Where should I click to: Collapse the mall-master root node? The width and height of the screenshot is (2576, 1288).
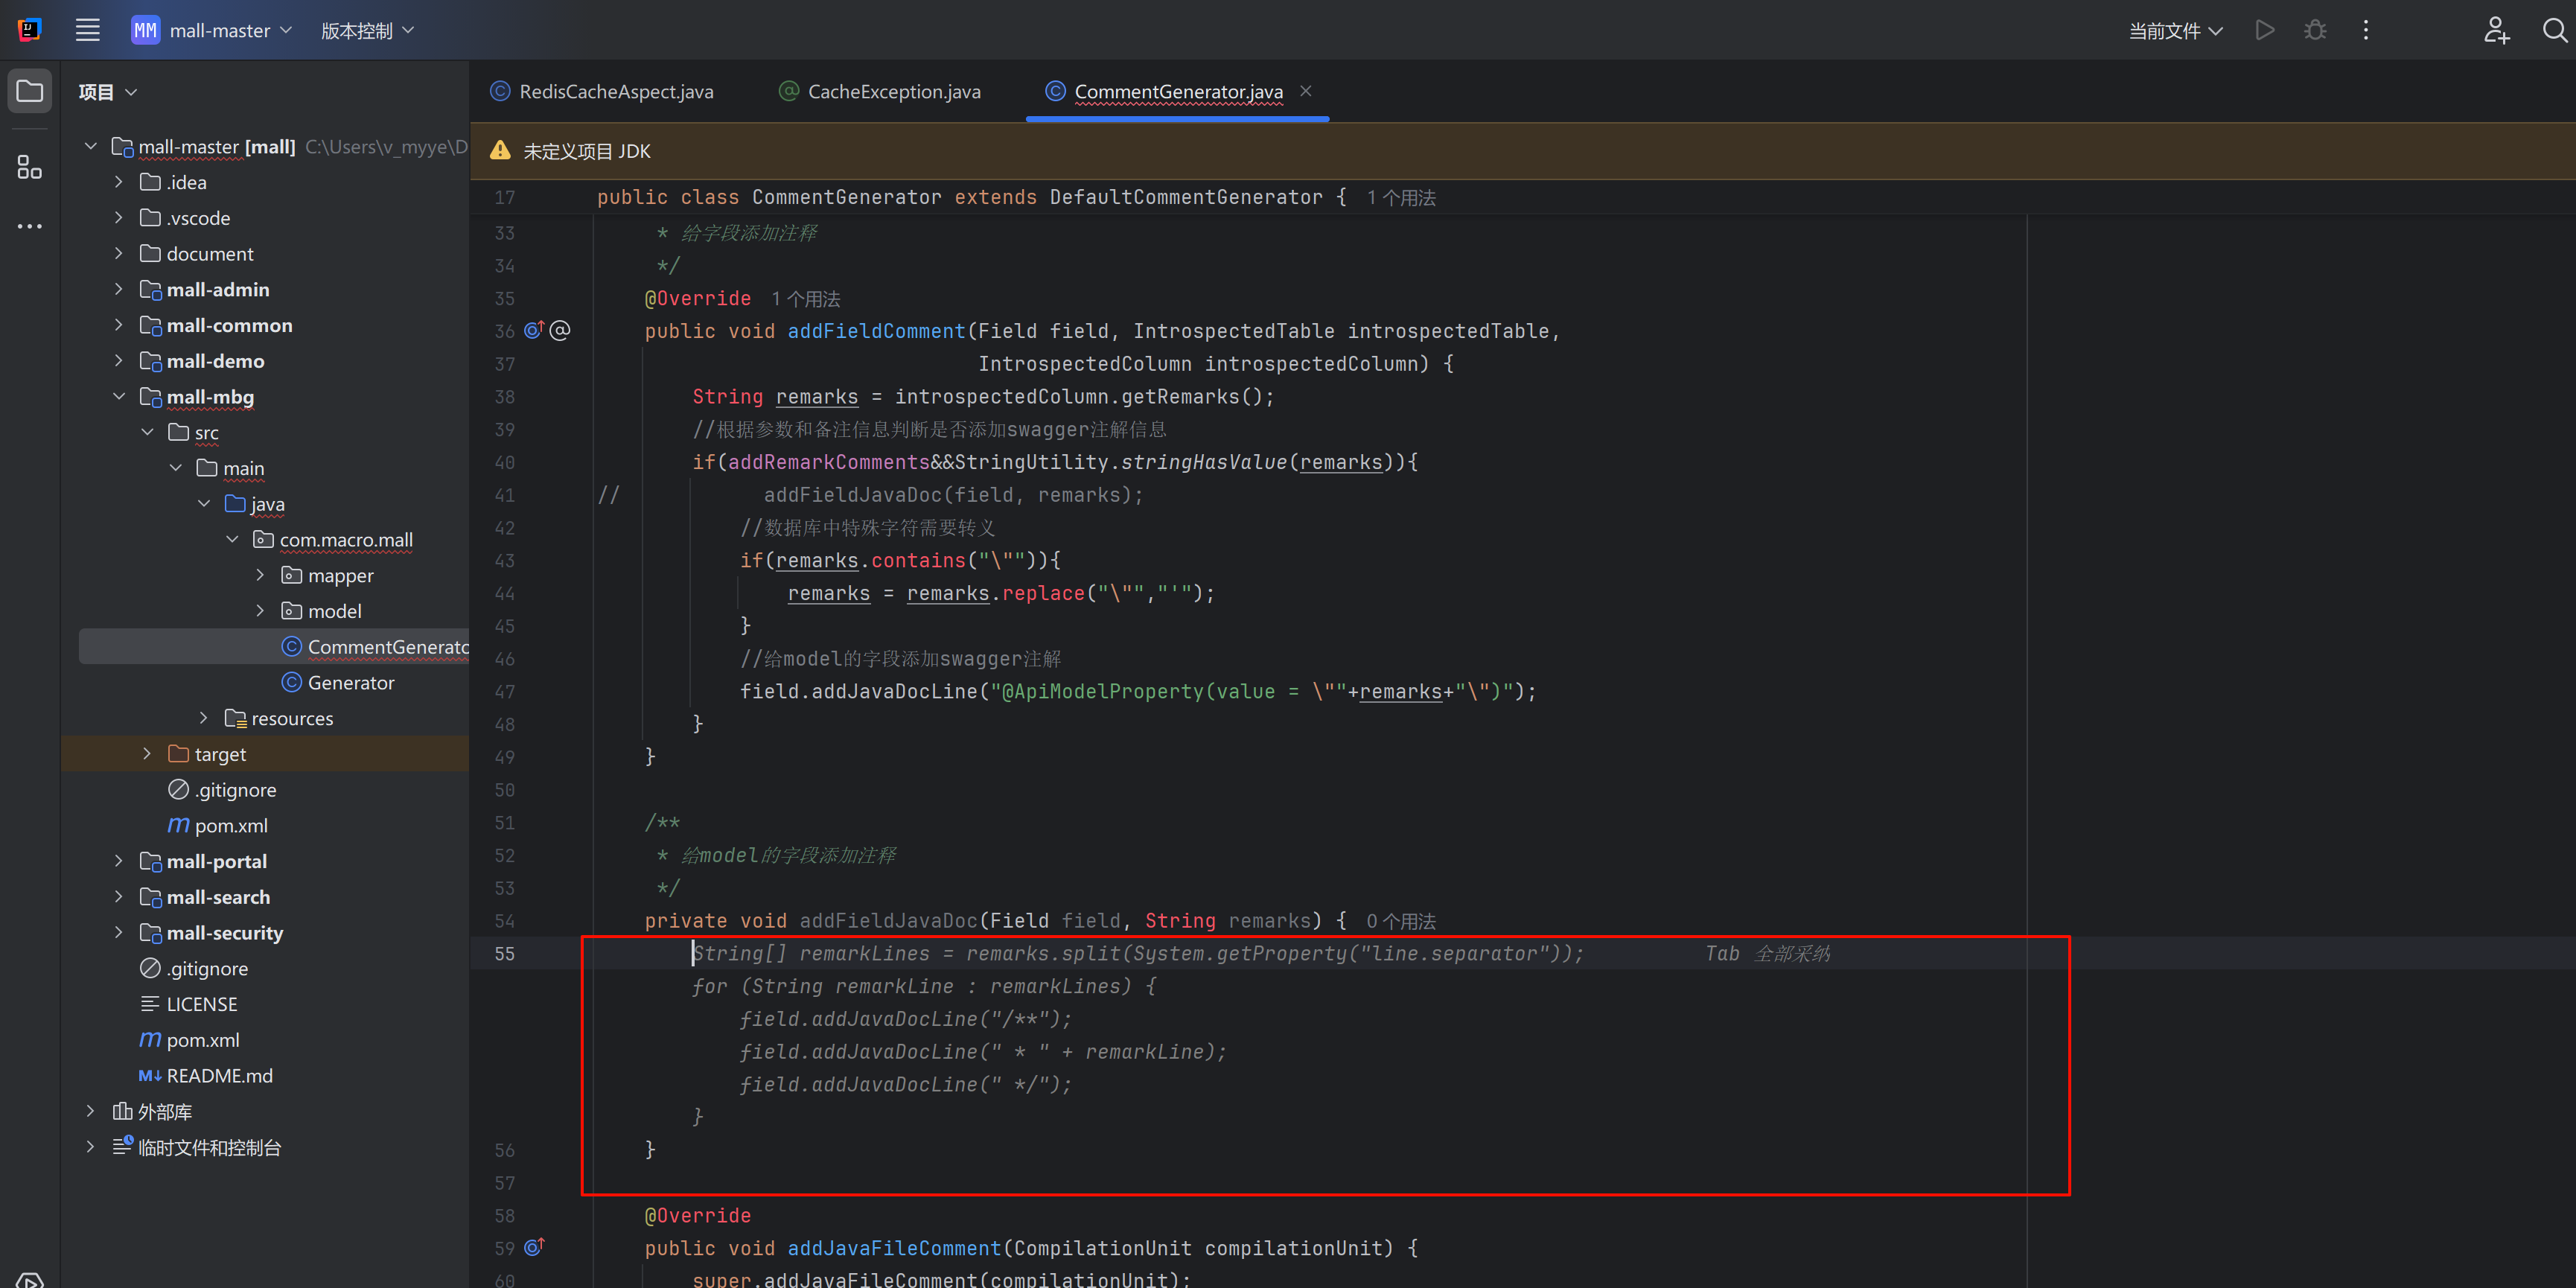point(91,146)
